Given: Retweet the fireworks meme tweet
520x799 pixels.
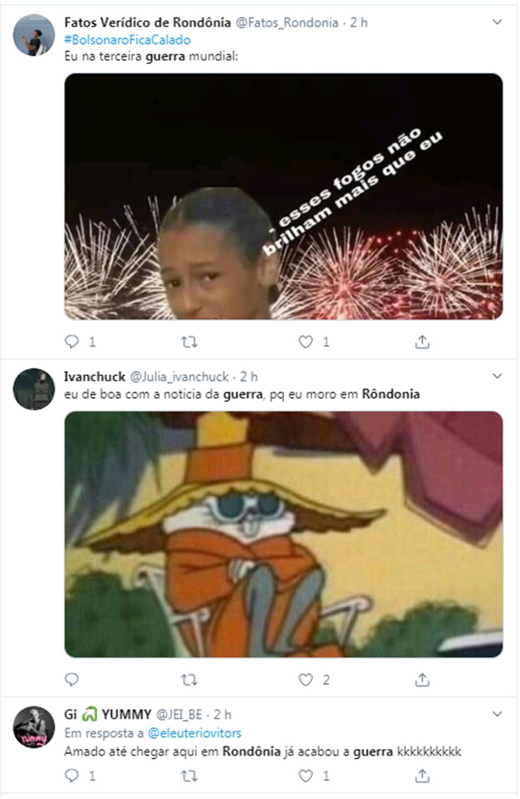Looking at the screenshot, I should 189,342.
